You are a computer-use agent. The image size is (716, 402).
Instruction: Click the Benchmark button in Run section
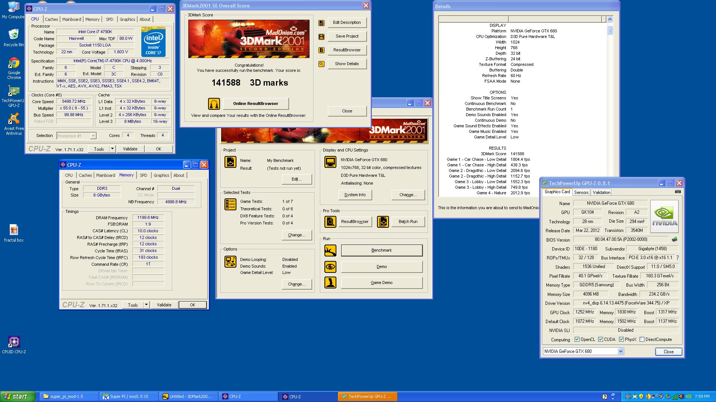coord(381,250)
